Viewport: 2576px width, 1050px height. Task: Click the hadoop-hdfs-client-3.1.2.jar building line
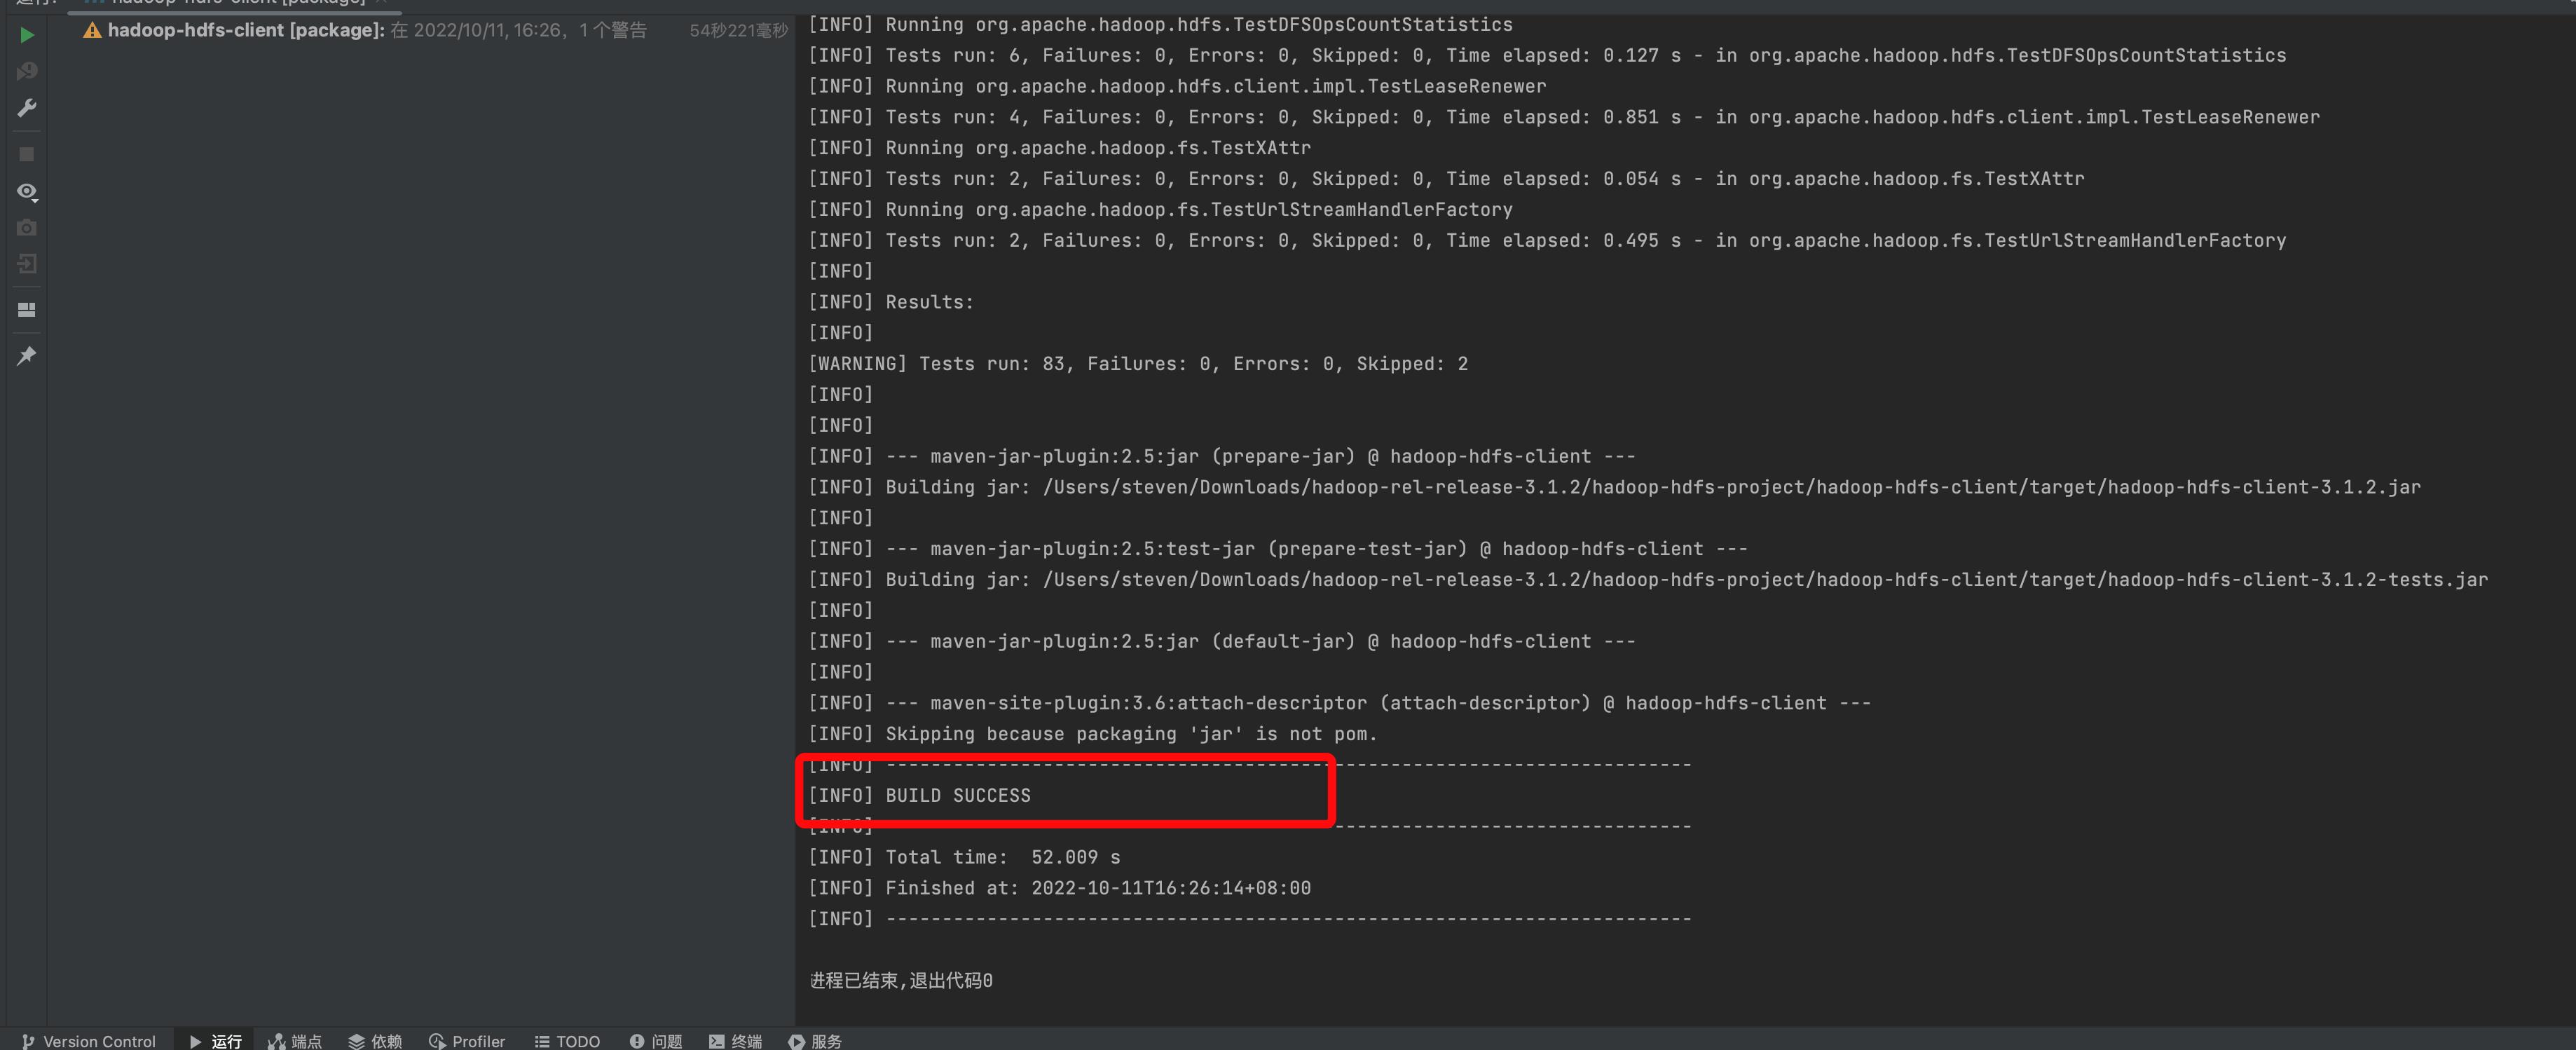pyautogui.click(x=1614, y=487)
